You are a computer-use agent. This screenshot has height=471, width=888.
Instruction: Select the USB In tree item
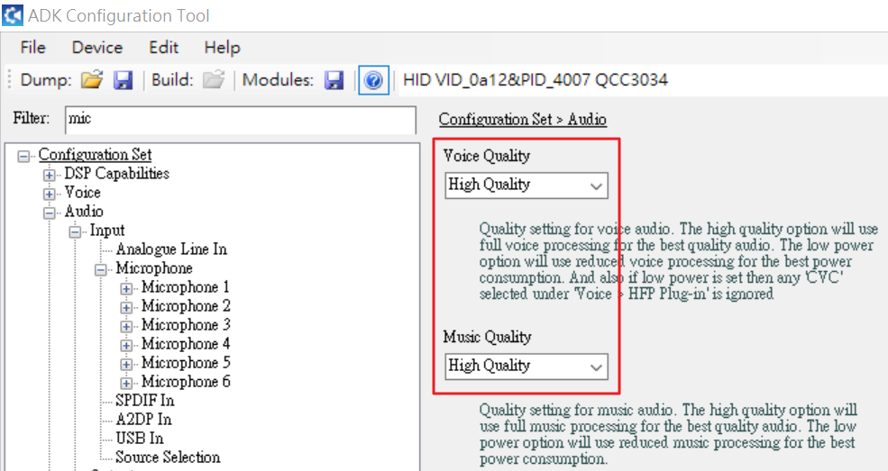tap(140, 439)
